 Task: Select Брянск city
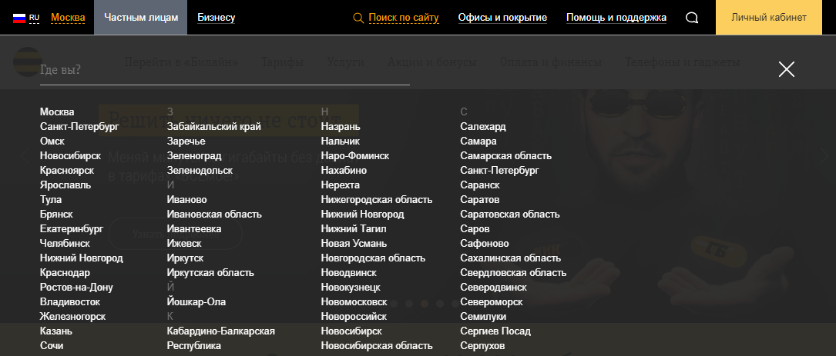(56, 214)
